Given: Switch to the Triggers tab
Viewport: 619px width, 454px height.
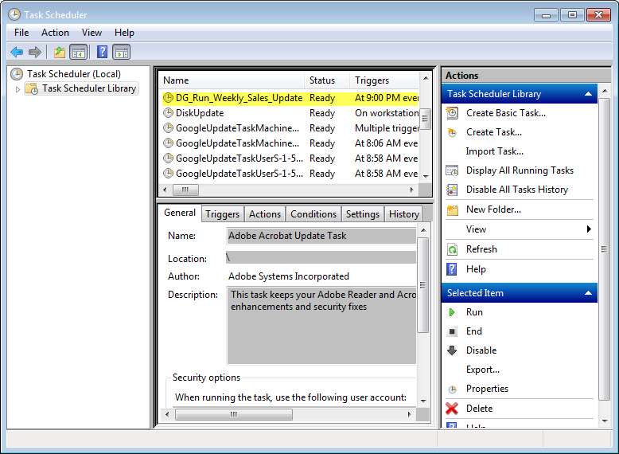Looking at the screenshot, I should [222, 214].
